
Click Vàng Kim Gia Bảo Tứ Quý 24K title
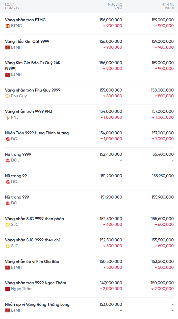coord(33,63)
